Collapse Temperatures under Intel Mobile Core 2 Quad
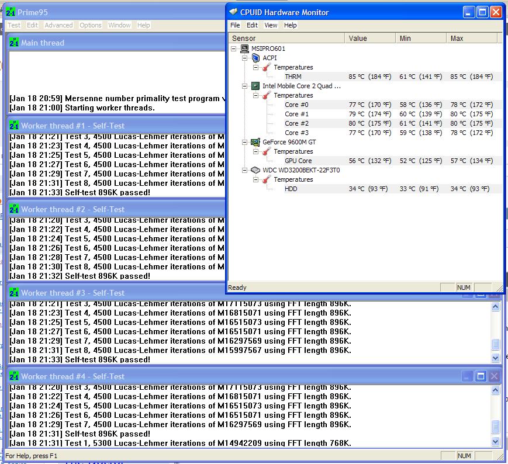The width and height of the screenshot is (508, 464). (x=255, y=95)
